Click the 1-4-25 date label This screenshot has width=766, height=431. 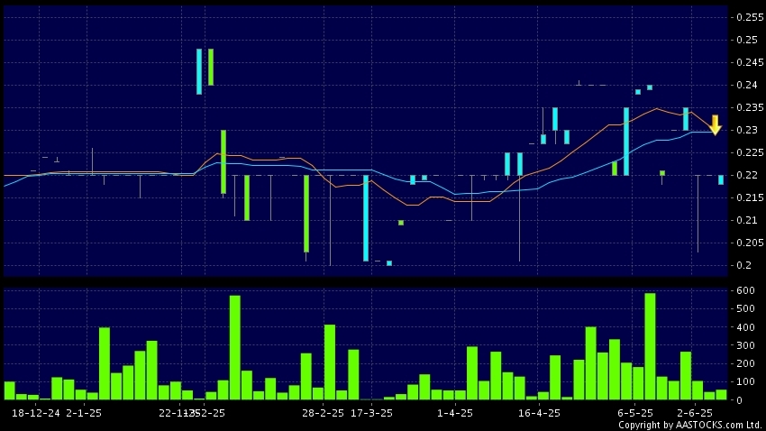(x=455, y=413)
